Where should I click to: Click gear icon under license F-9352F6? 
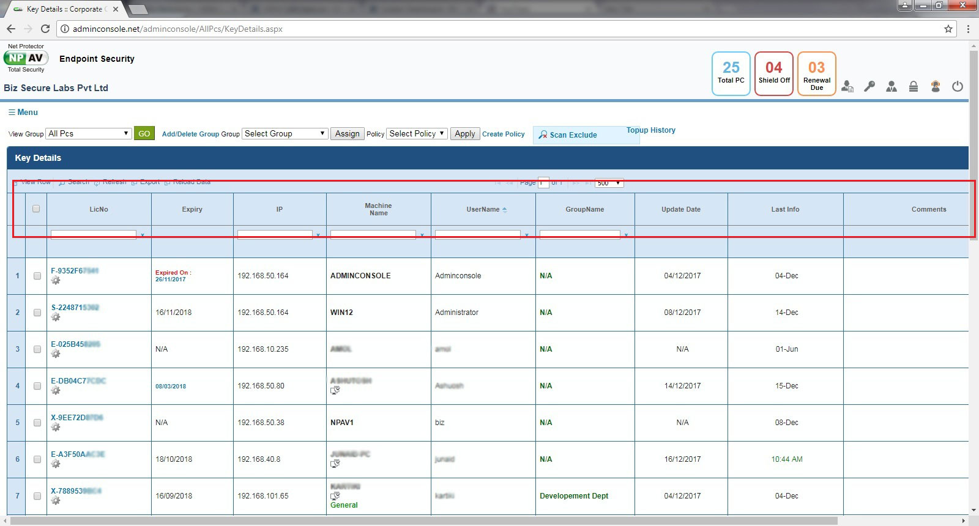coord(56,280)
